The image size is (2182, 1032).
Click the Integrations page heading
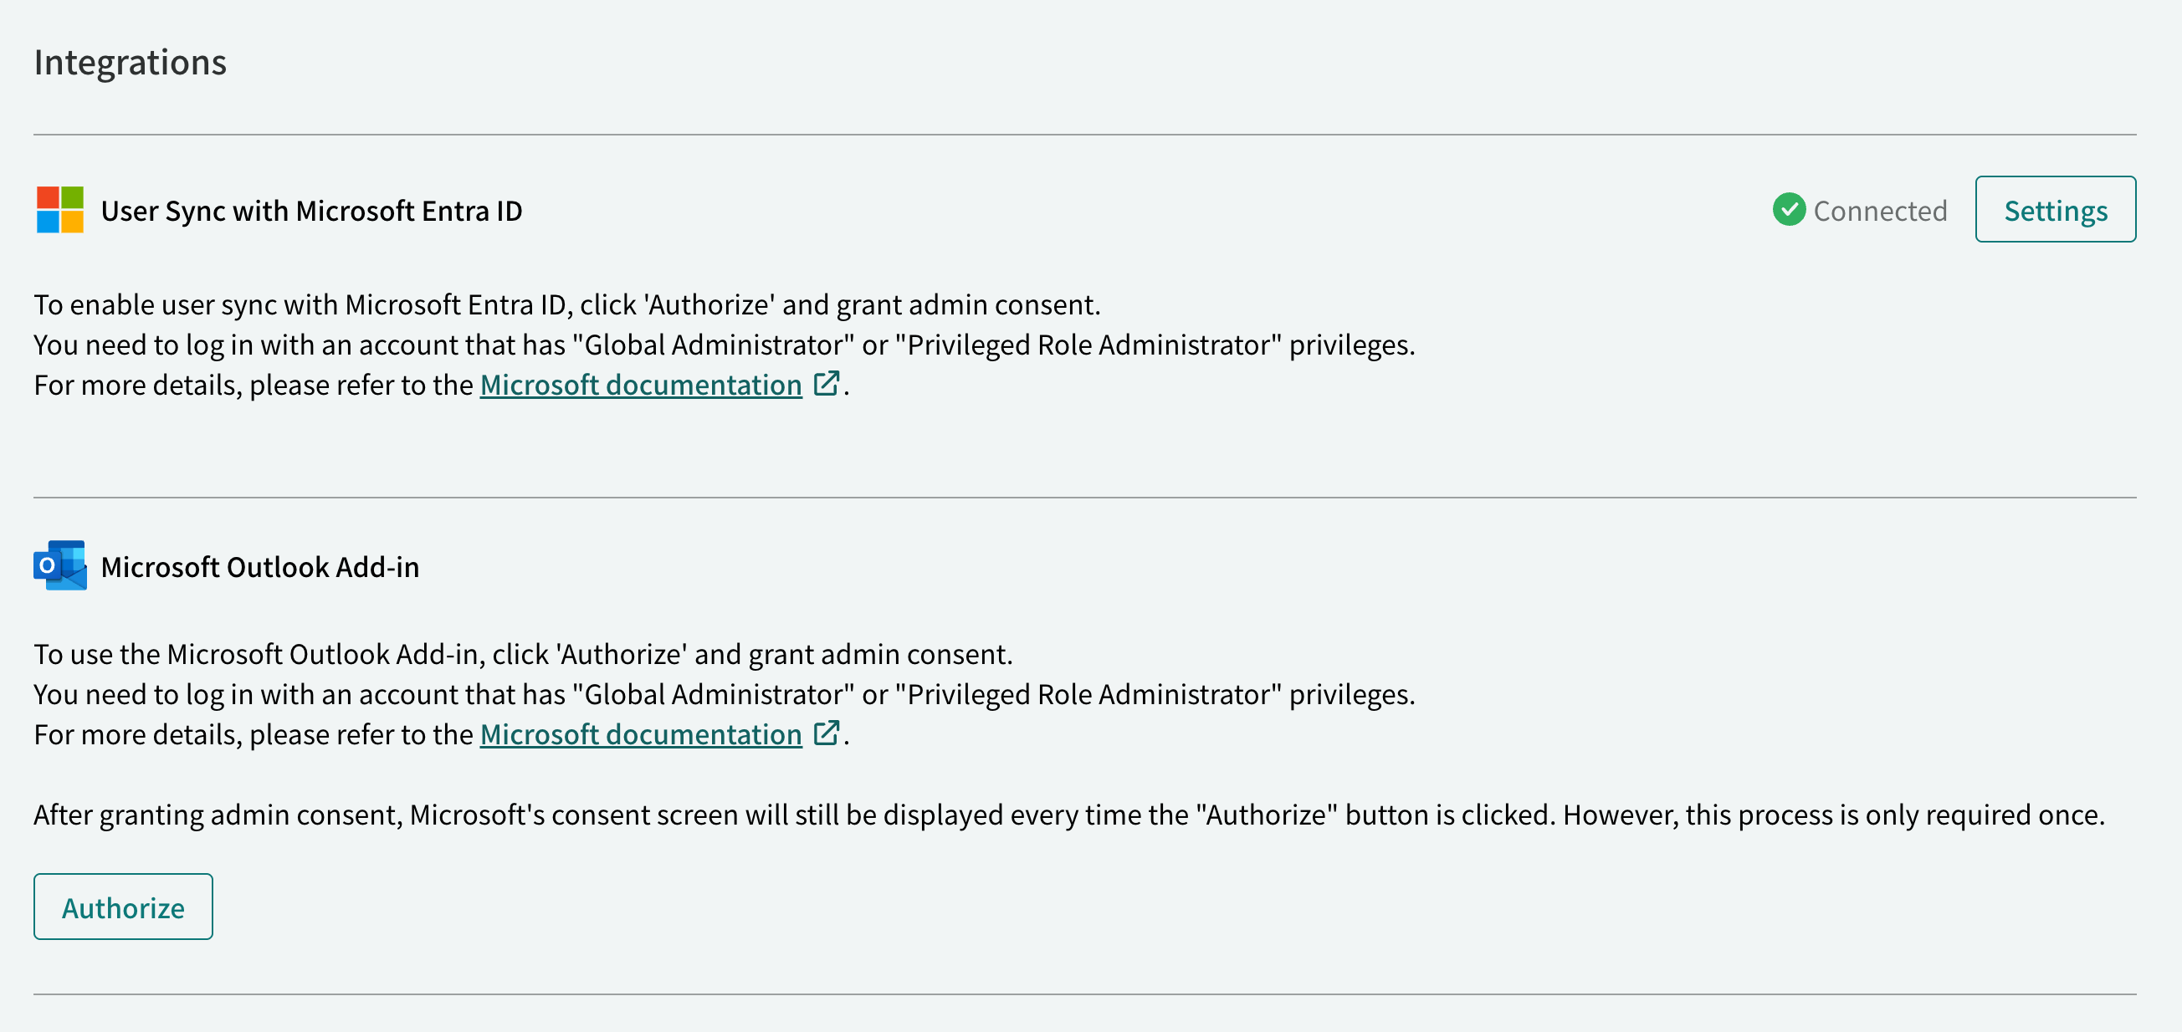(131, 63)
